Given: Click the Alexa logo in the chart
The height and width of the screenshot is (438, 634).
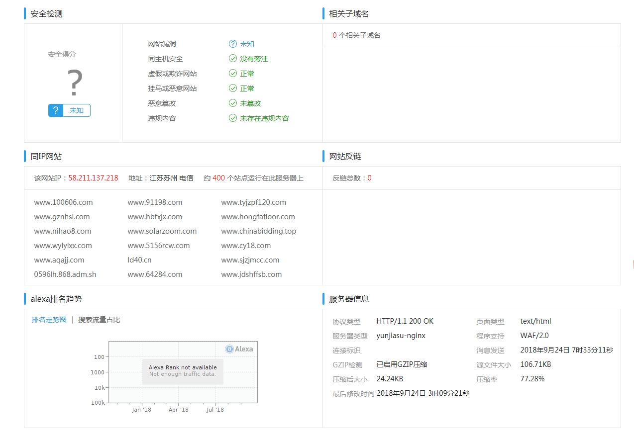Looking at the screenshot, I should [239, 349].
